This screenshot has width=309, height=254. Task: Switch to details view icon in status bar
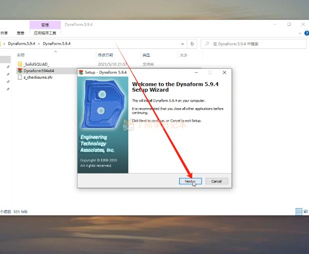coord(299,212)
